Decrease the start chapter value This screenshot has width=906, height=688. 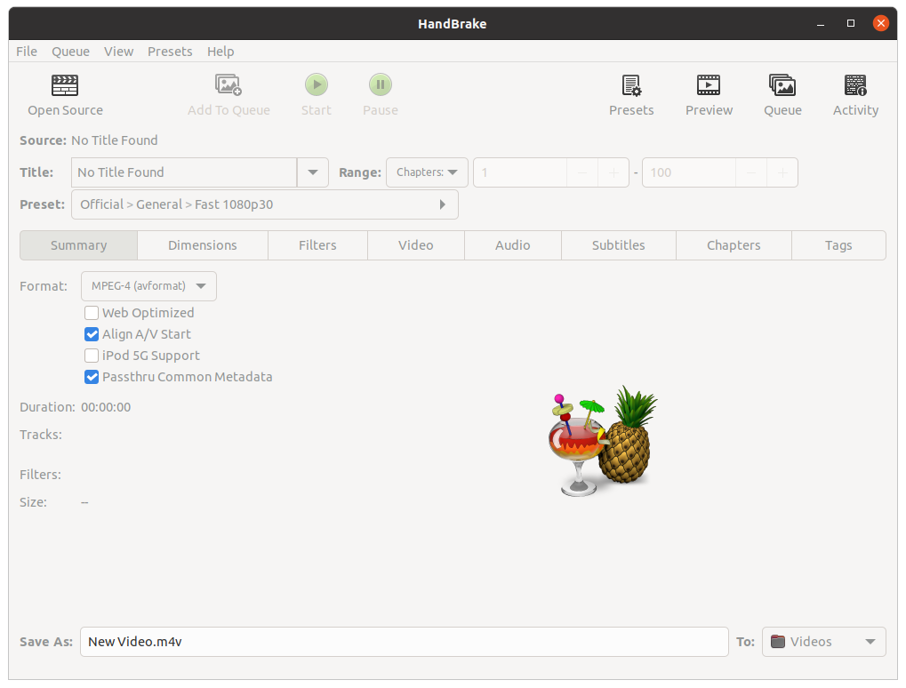(581, 172)
